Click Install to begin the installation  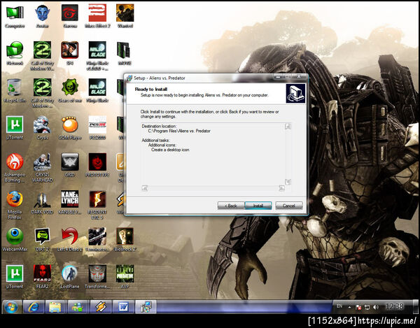pos(258,206)
